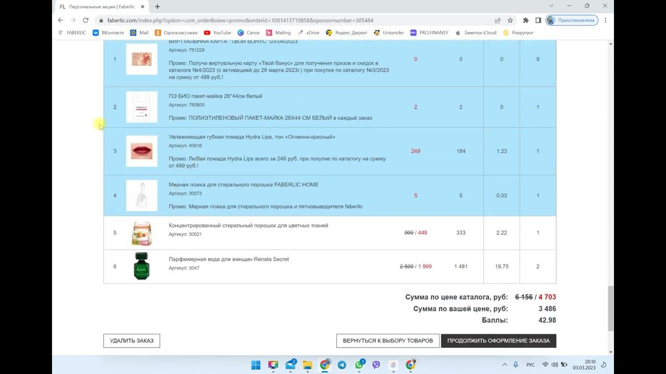Viewport: 666px width, 374px height.
Task: Reload the Faberlic page
Action: click(85, 20)
